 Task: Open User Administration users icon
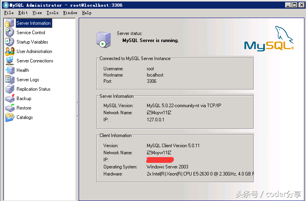[x=10, y=51]
